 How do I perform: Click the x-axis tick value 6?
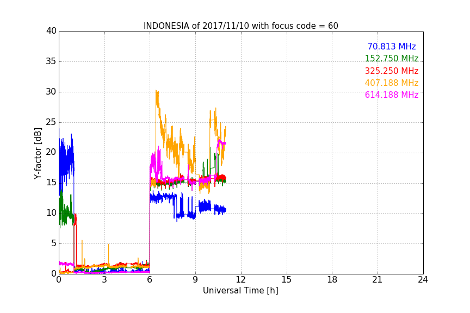[150, 280]
